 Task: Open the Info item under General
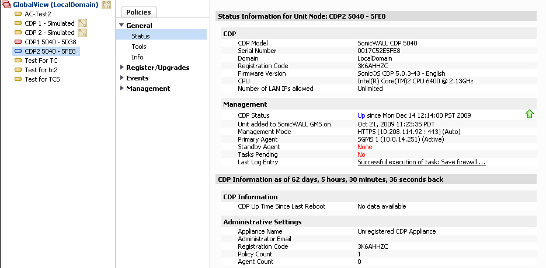click(x=138, y=57)
